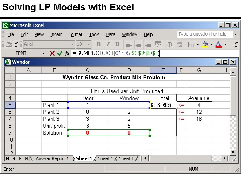Viewport: 241px width, 180px height.
Task: Click the Wyndor workbook icon
Action: point(8,62)
